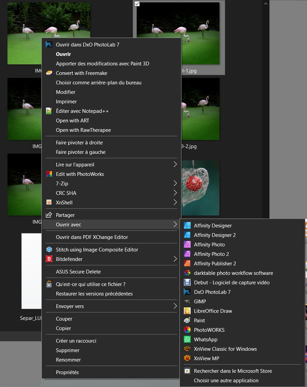Select the white Separ_LU file thumbnail
This screenshot has width=307, height=387.
click(31, 271)
